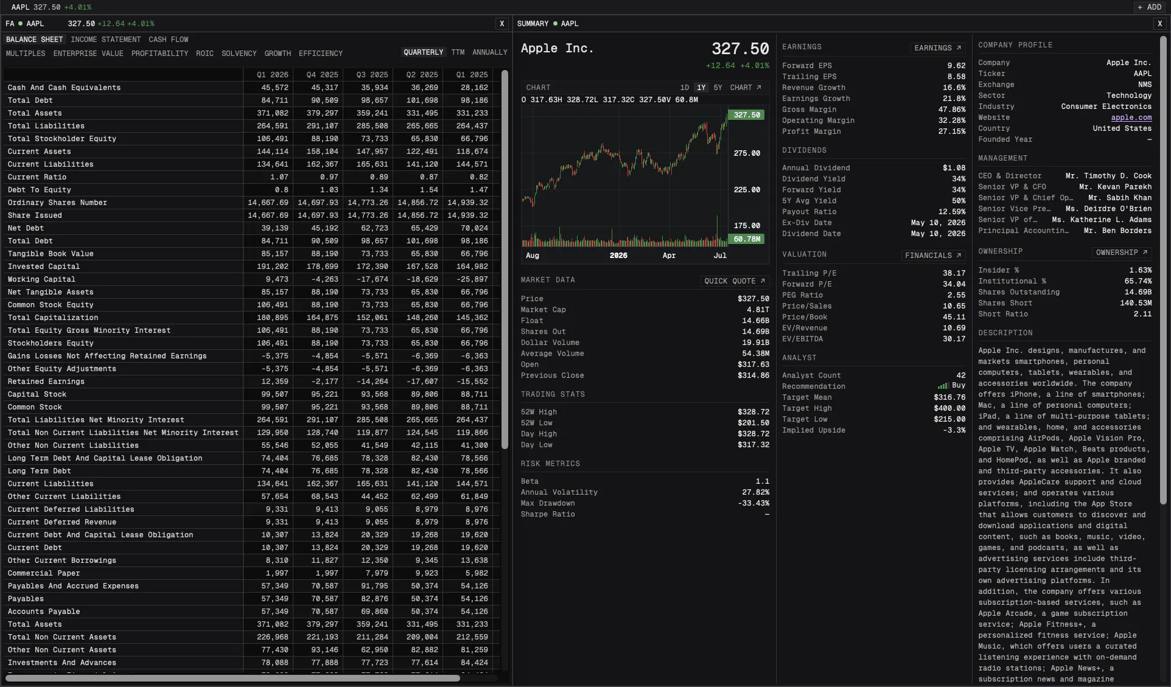
Task: Close the FA AAPL panel
Action: (x=502, y=24)
